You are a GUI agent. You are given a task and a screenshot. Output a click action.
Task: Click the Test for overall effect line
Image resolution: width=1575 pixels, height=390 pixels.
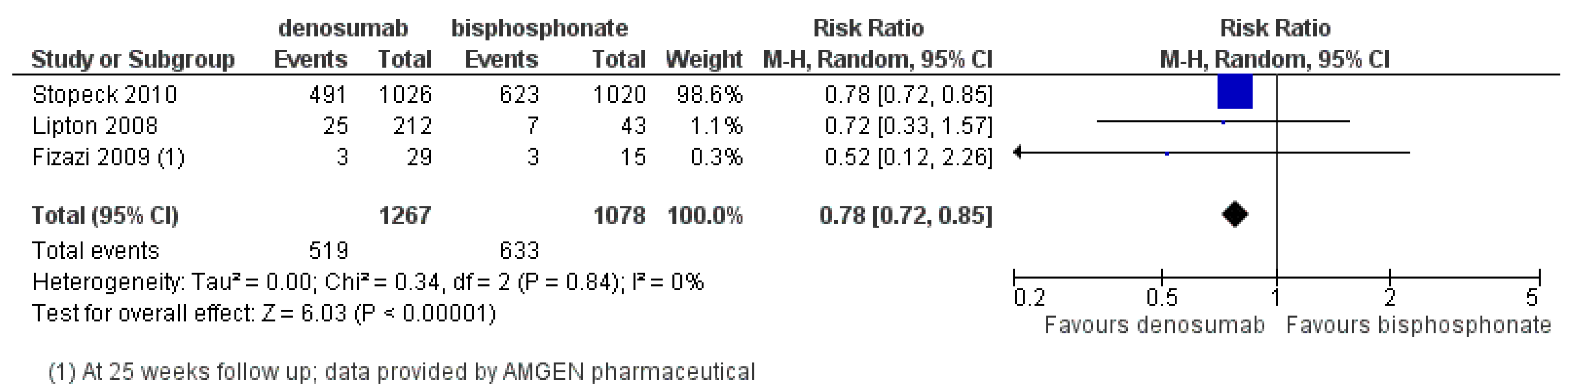(263, 313)
